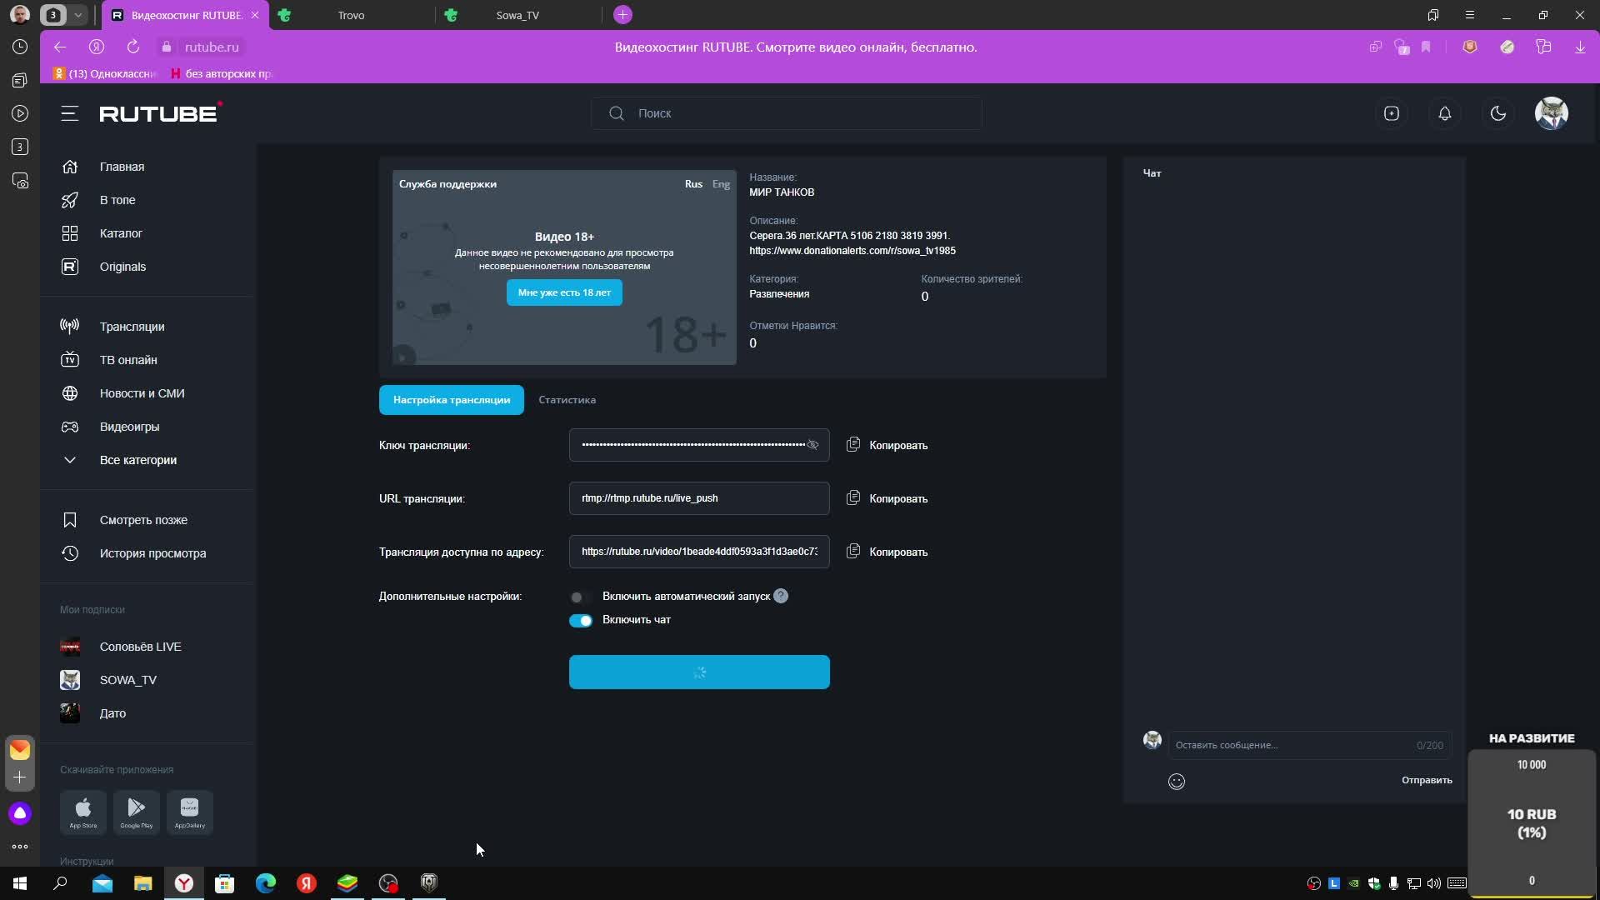Select the Настройка трансляции tab

coord(451,400)
